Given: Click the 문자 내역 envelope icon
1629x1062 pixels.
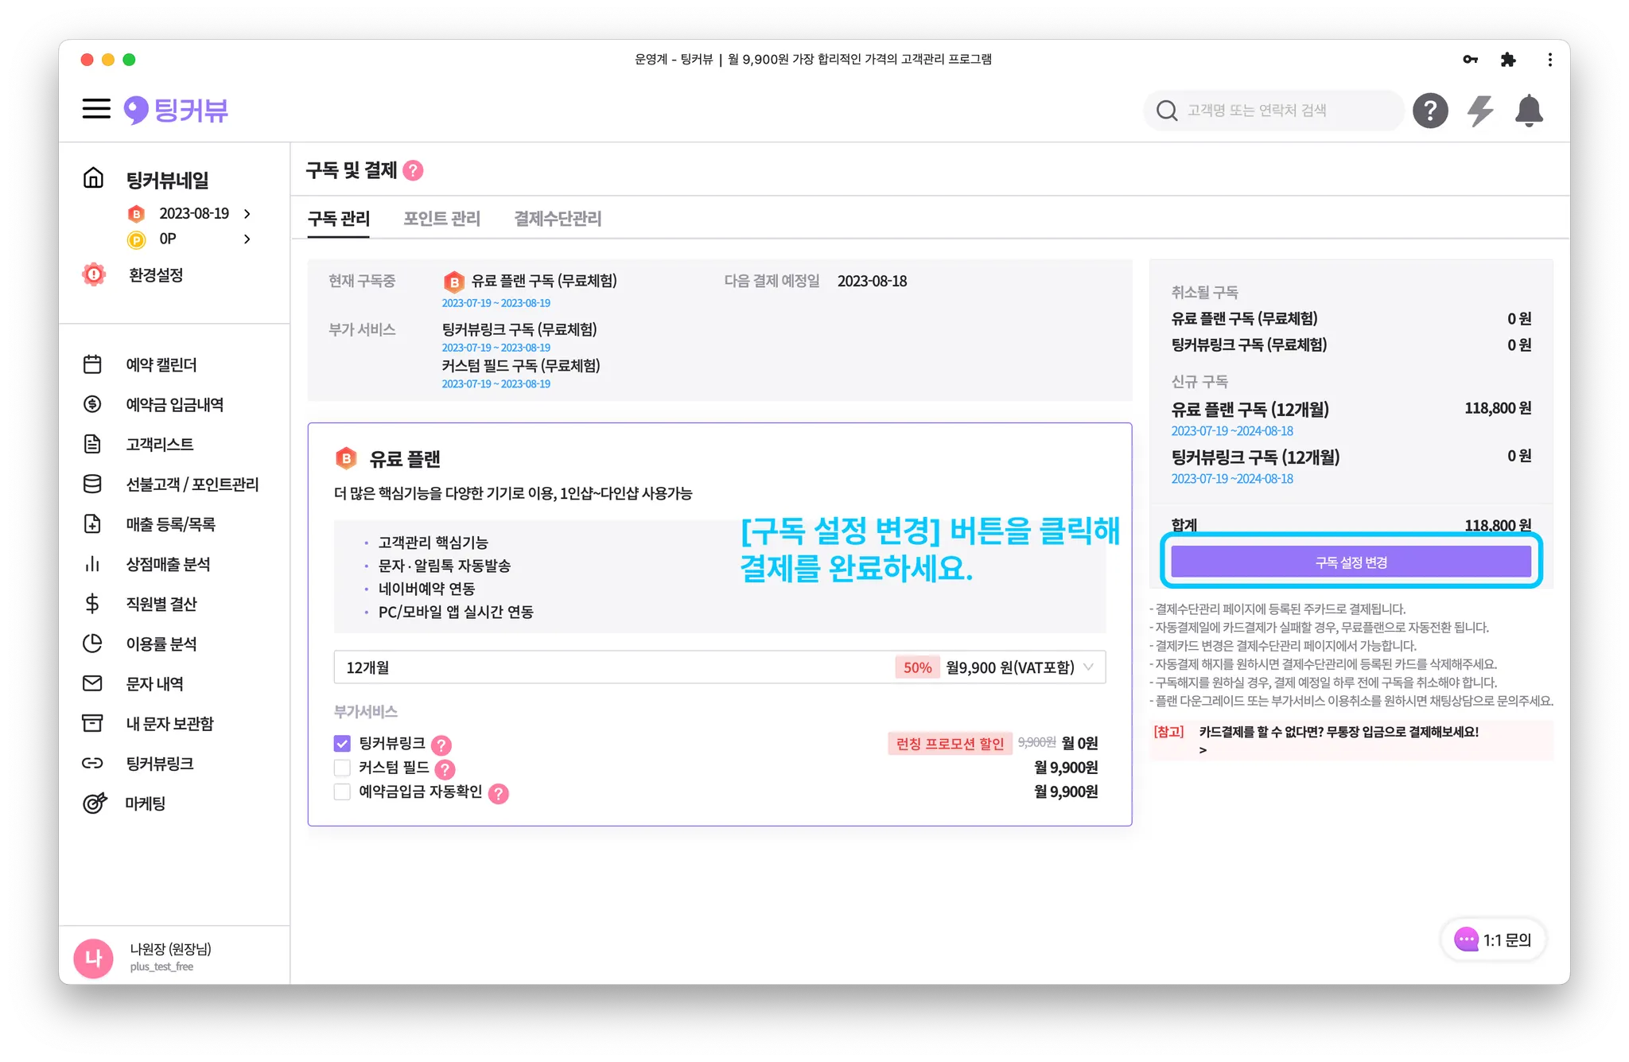Looking at the screenshot, I should click(x=93, y=683).
